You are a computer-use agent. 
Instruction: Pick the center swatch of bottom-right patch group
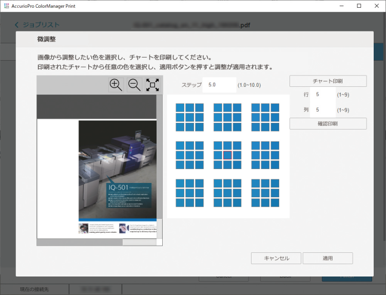[265, 193]
